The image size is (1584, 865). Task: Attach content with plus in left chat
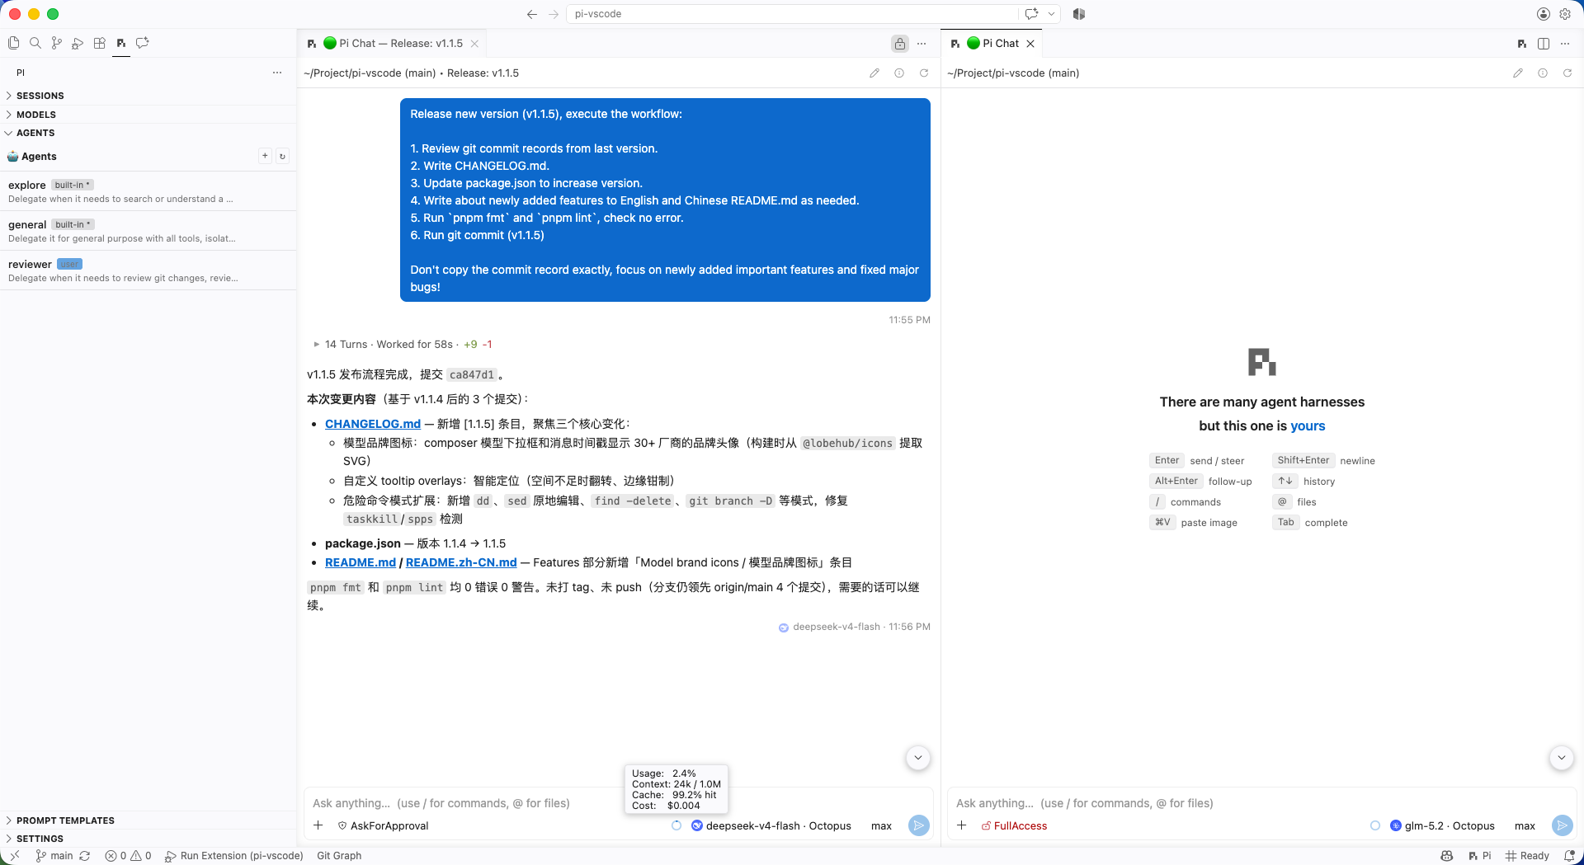pos(318,825)
